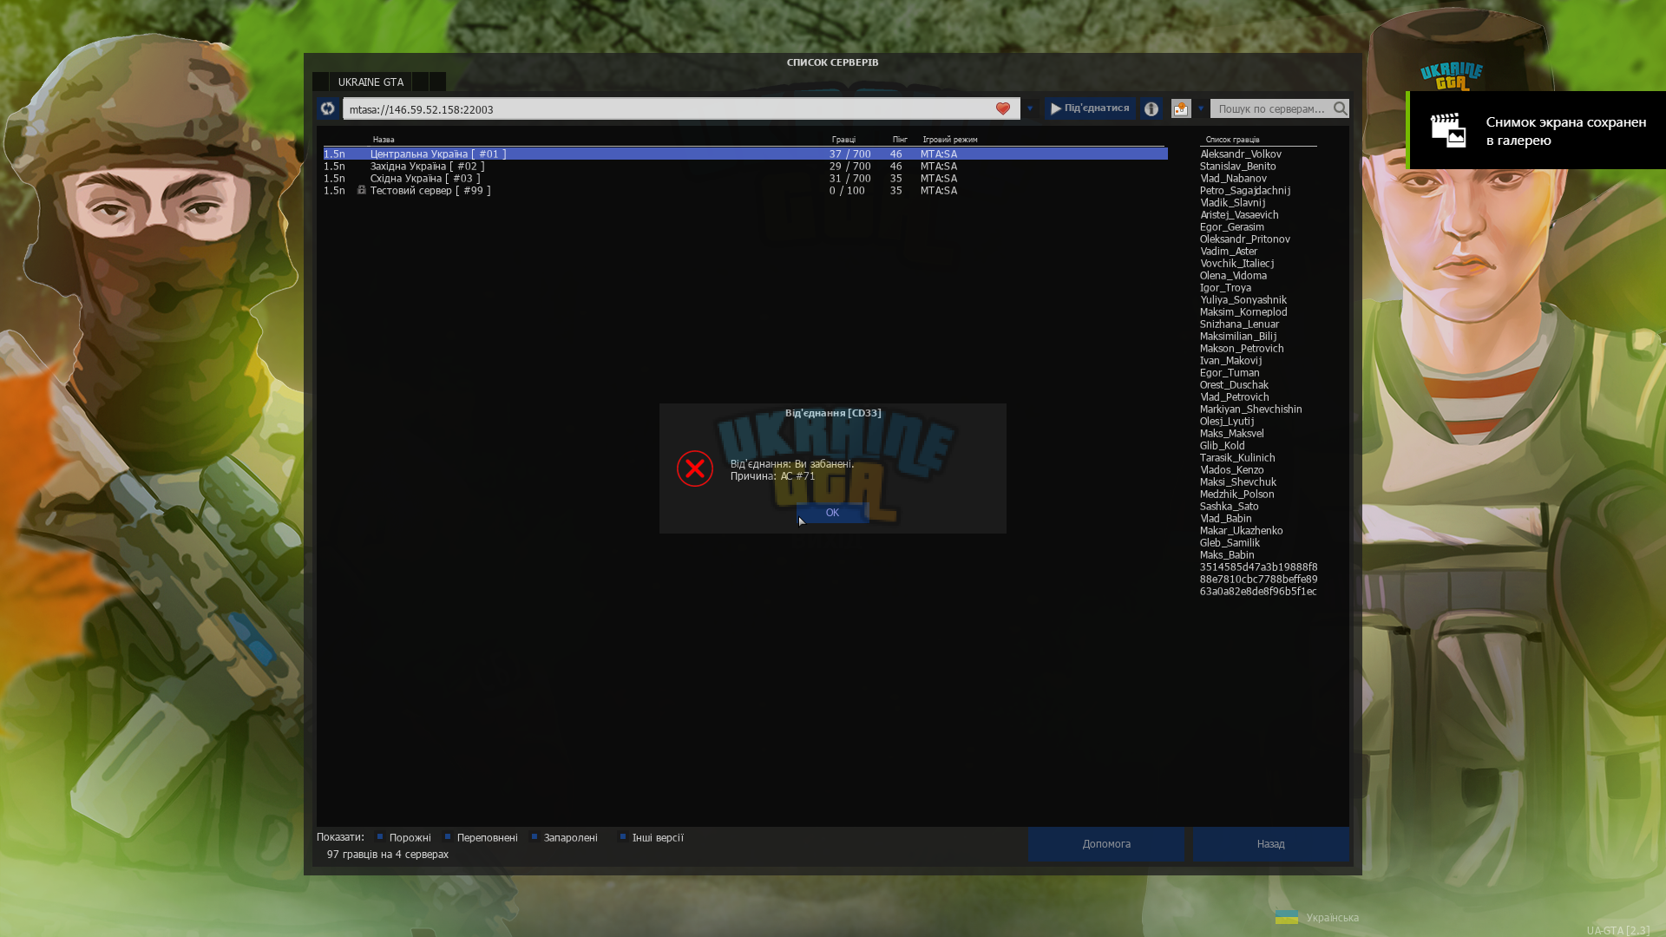The height and width of the screenshot is (937, 1666).
Task: Click player Vladik_Slavnij in player list
Action: [x=1232, y=202]
